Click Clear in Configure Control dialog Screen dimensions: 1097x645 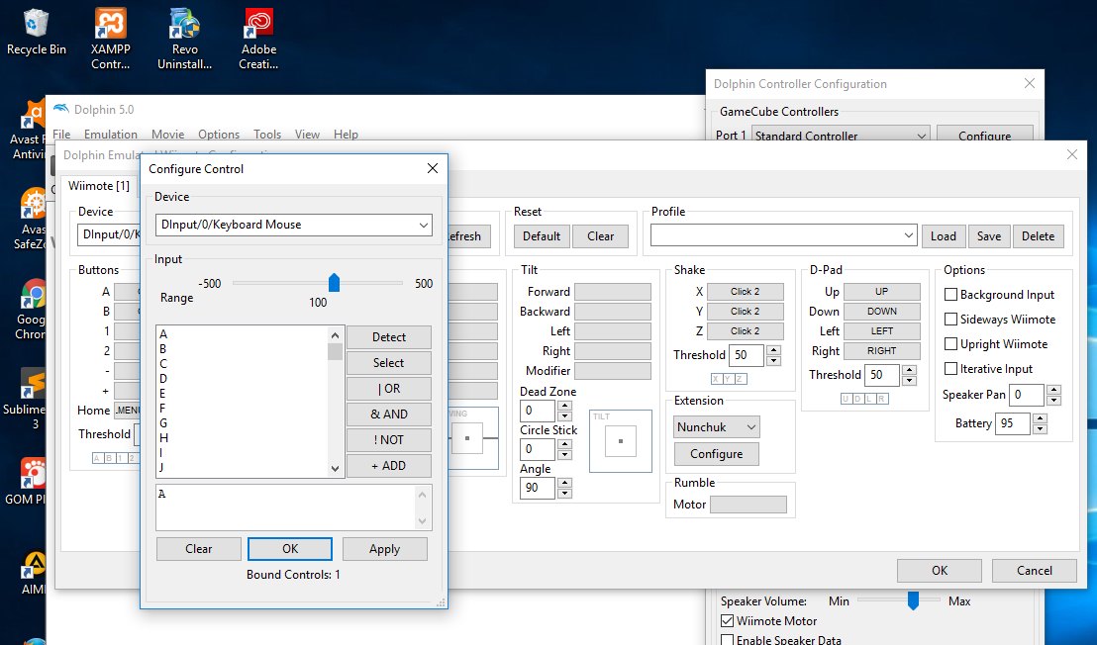pyautogui.click(x=199, y=549)
